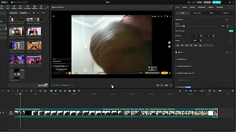Open the Cover editor on timeline track

tap(11, 113)
